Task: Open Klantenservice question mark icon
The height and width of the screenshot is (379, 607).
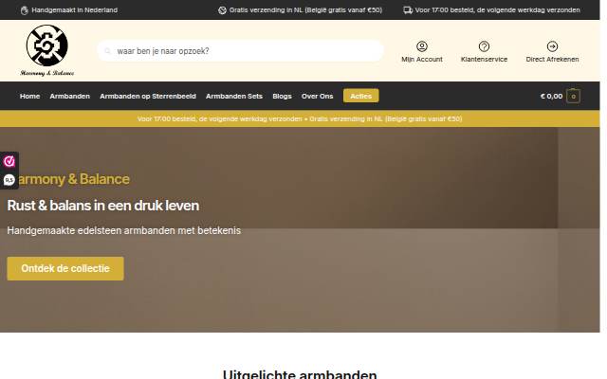Action: 484,46
